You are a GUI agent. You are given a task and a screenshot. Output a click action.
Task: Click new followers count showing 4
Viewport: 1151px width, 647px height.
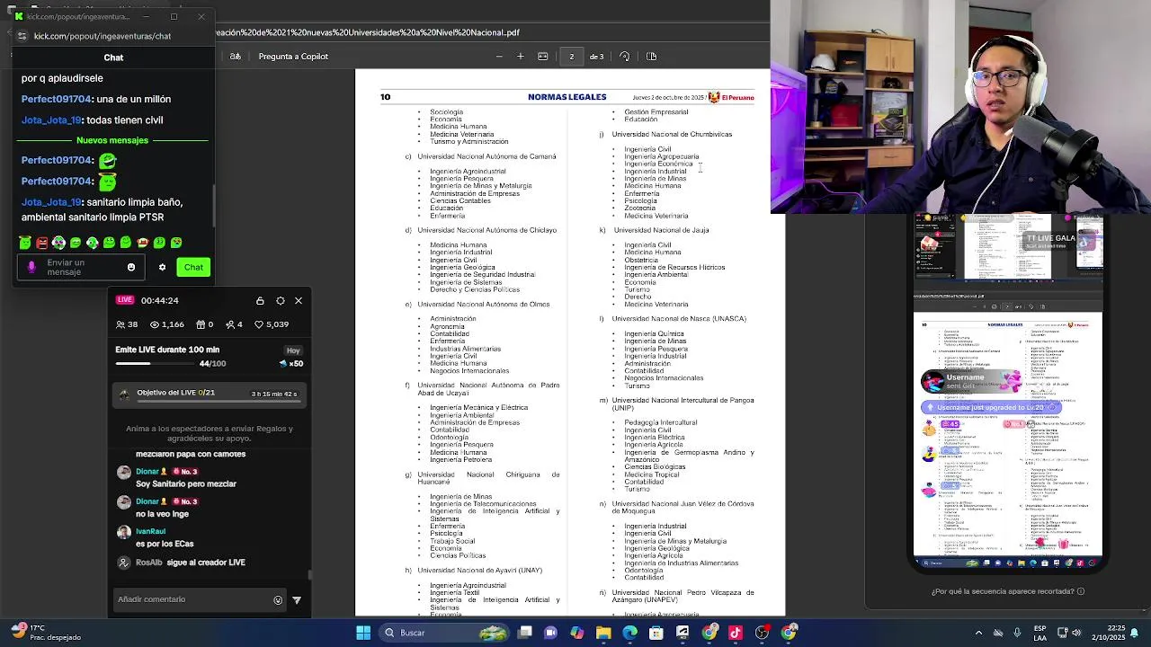(235, 324)
